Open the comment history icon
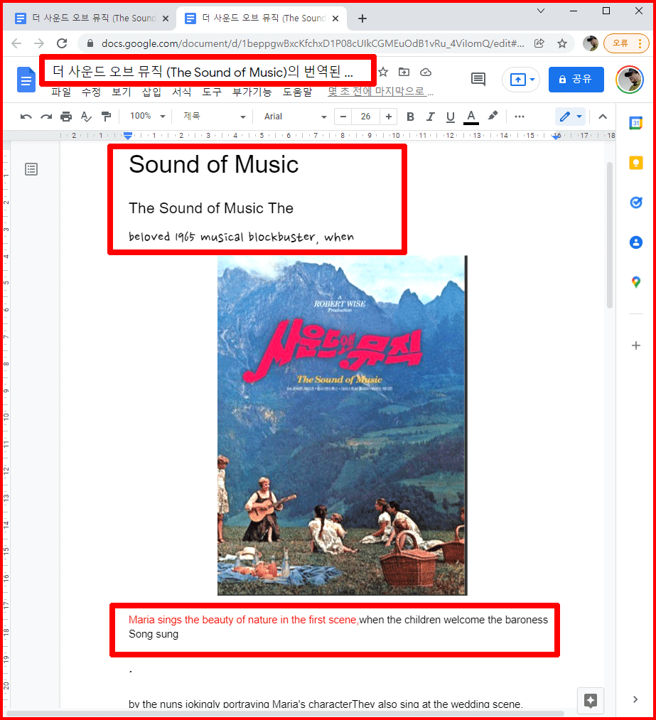 tap(478, 79)
